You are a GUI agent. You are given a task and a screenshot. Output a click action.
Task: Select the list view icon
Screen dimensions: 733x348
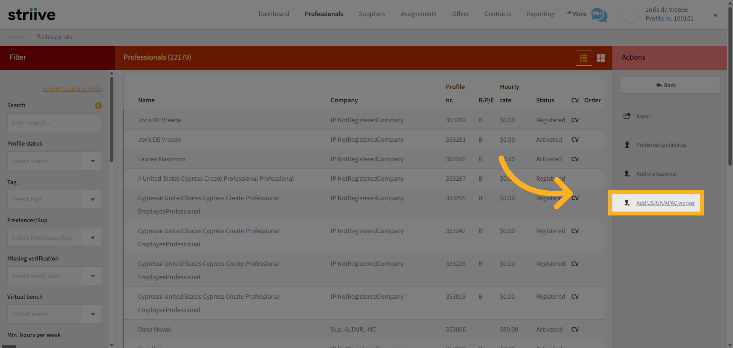click(584, 58)
